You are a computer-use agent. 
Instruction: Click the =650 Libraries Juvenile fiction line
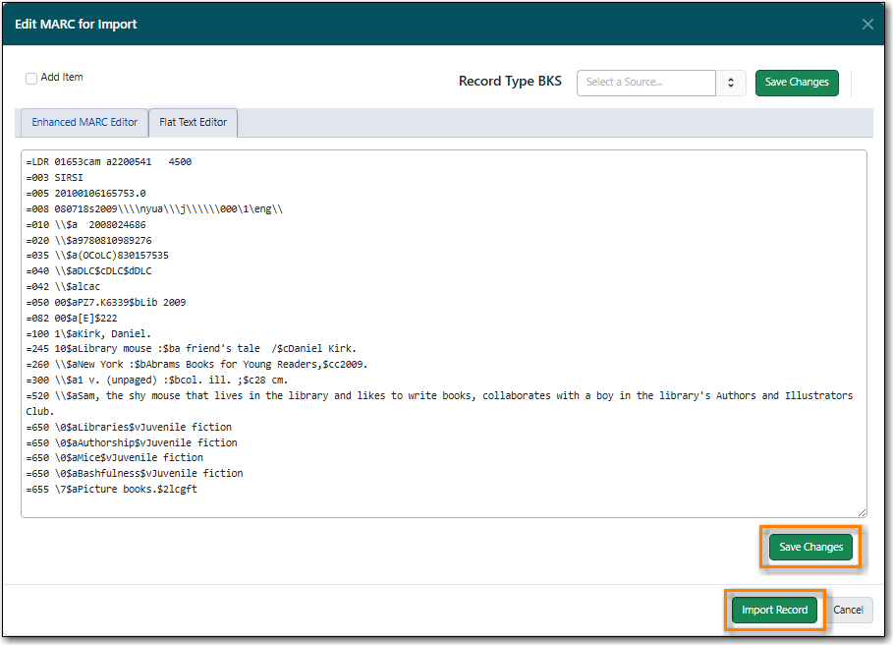tap(129, 427)
